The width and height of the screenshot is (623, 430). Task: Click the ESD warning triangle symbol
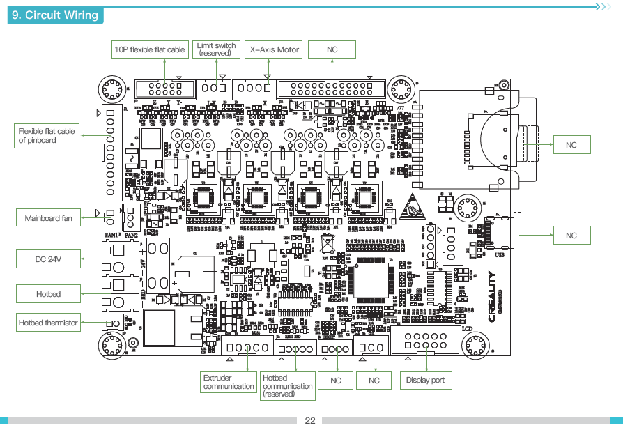[412, 207]
